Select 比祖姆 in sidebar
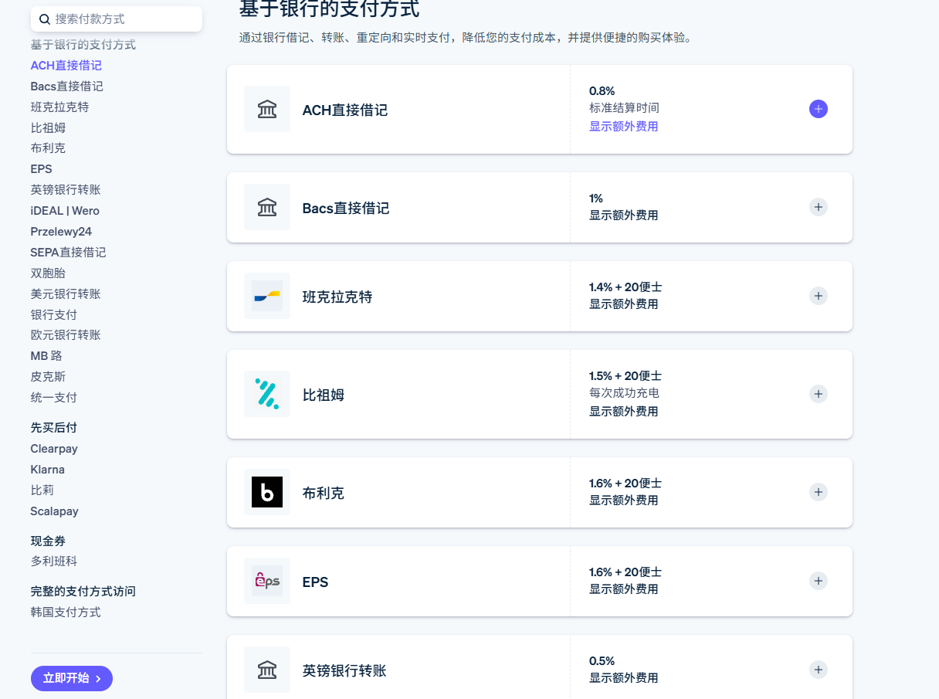Image resolution: width=939 pixels, height=699 pixels. [x=49, y=128]
